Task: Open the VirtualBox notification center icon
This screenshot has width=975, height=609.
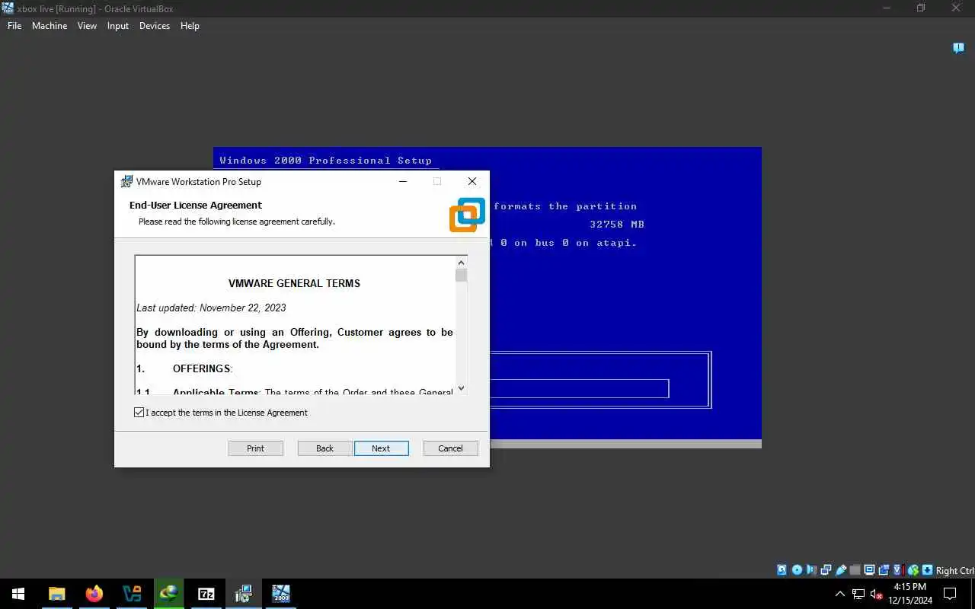Action: click(958, 48)
